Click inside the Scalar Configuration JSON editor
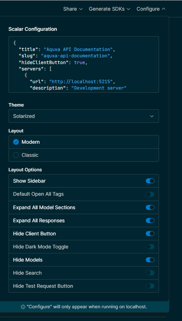Viewport: 182px width, 321px height. pyautogui.click(x=83, y=64)
